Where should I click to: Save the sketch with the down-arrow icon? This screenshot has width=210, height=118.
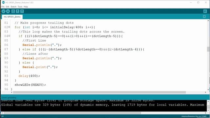pyautogui.click(x=22, y=11)
